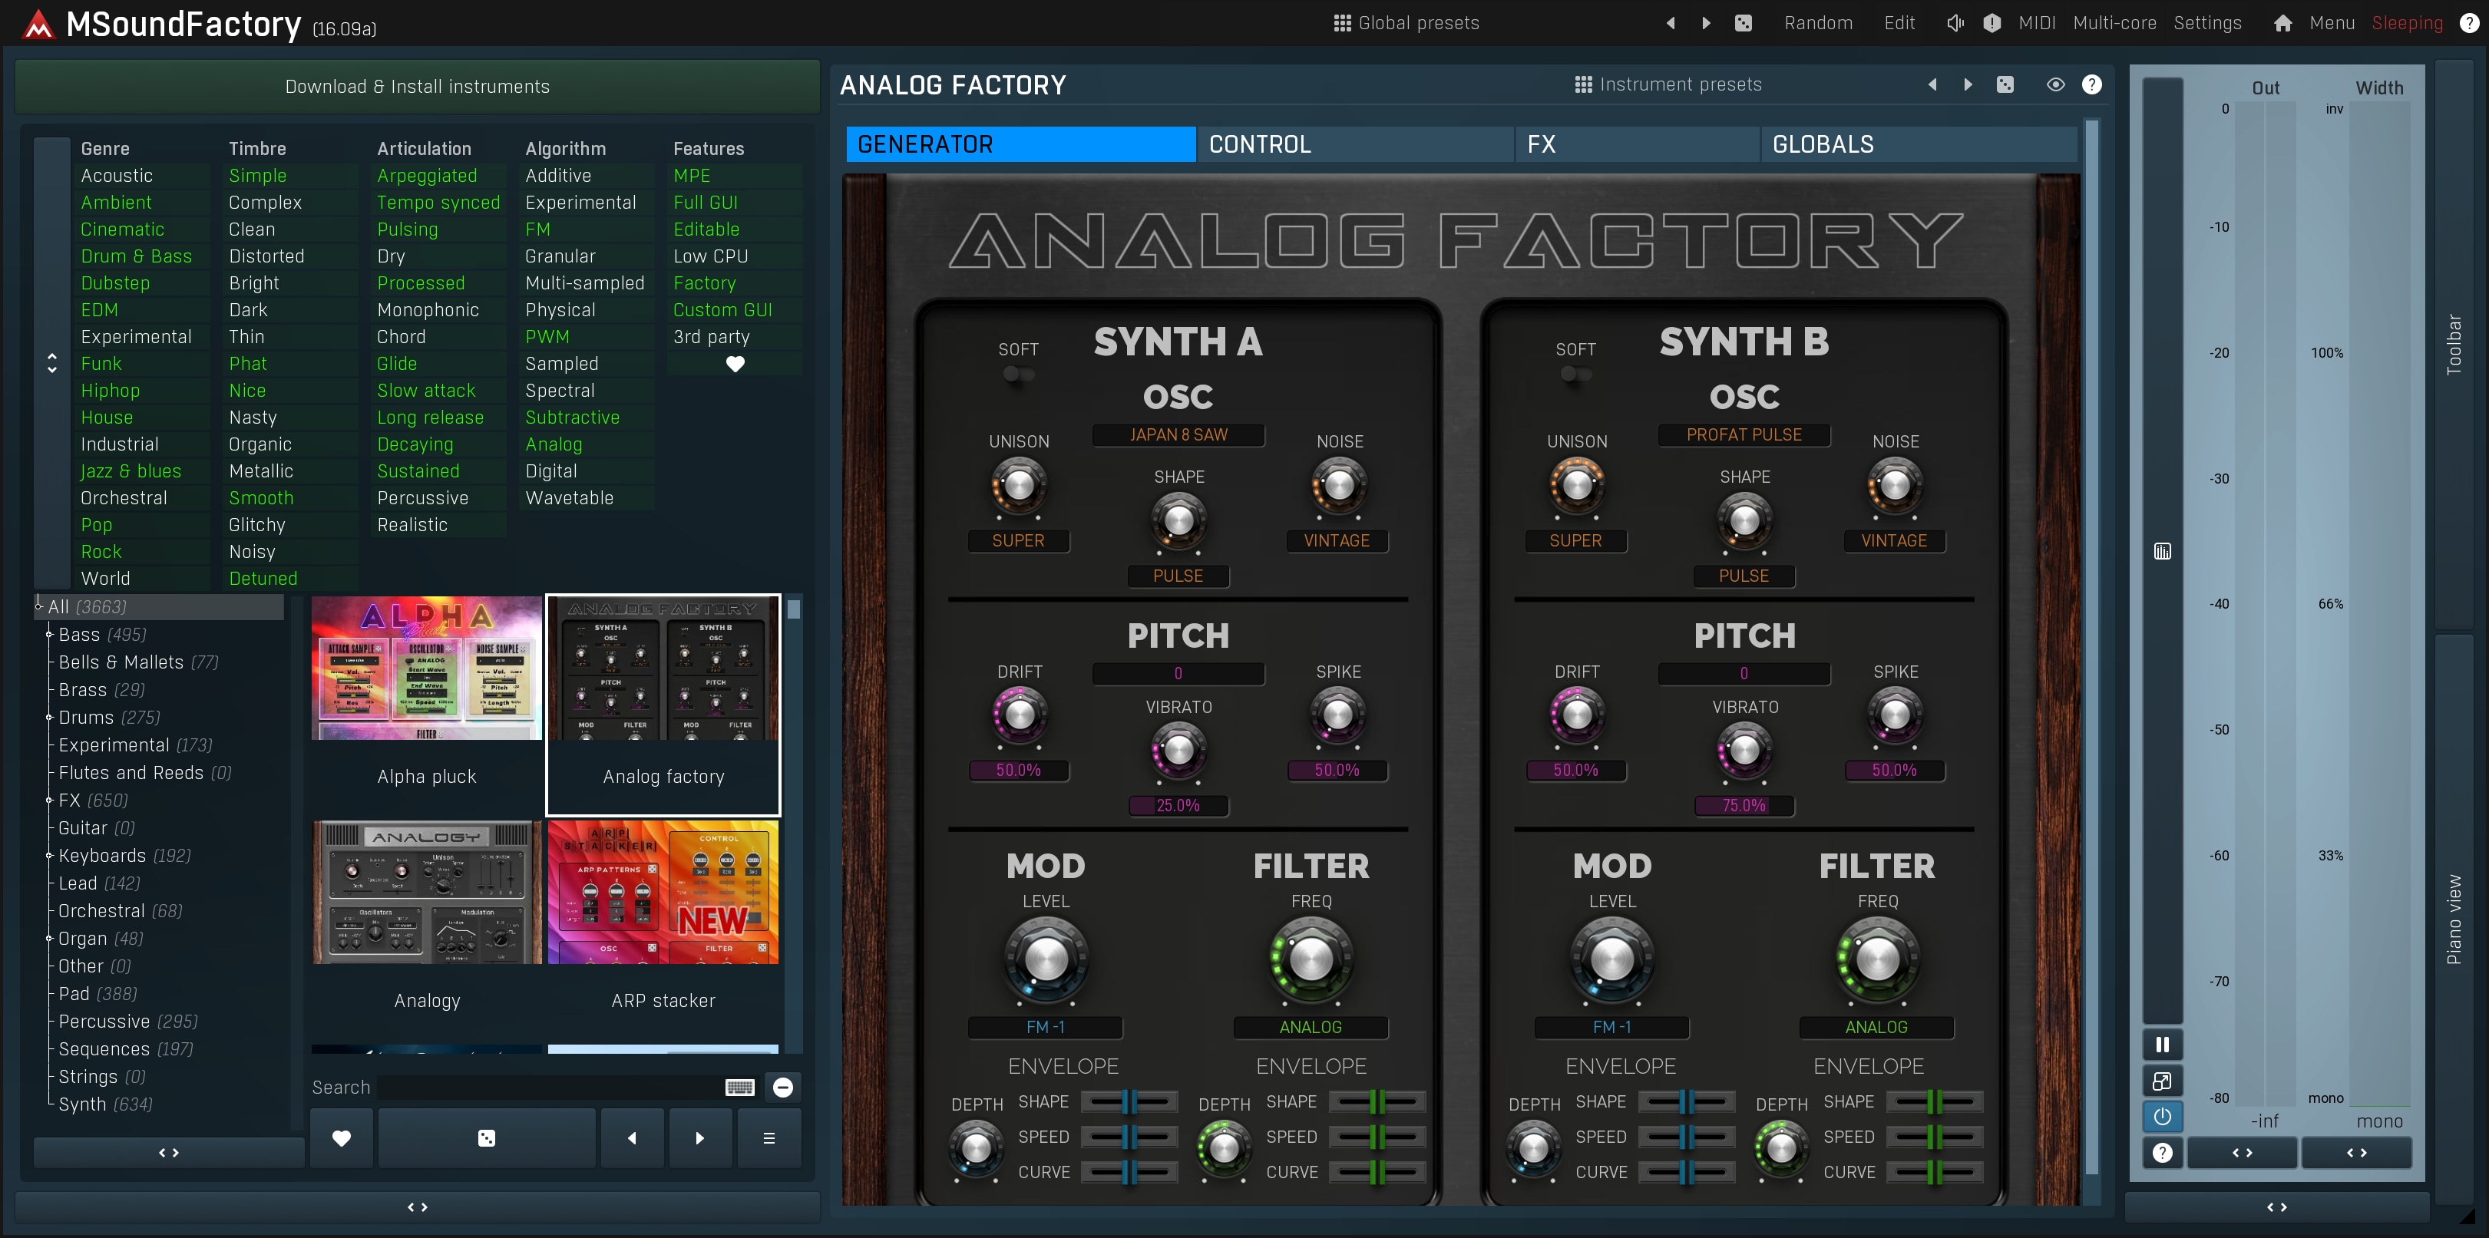Open Analog Factory help question mark
Viewport: 2489px width, 1238px height.
pyautogui.click(x=2092, y=85)
